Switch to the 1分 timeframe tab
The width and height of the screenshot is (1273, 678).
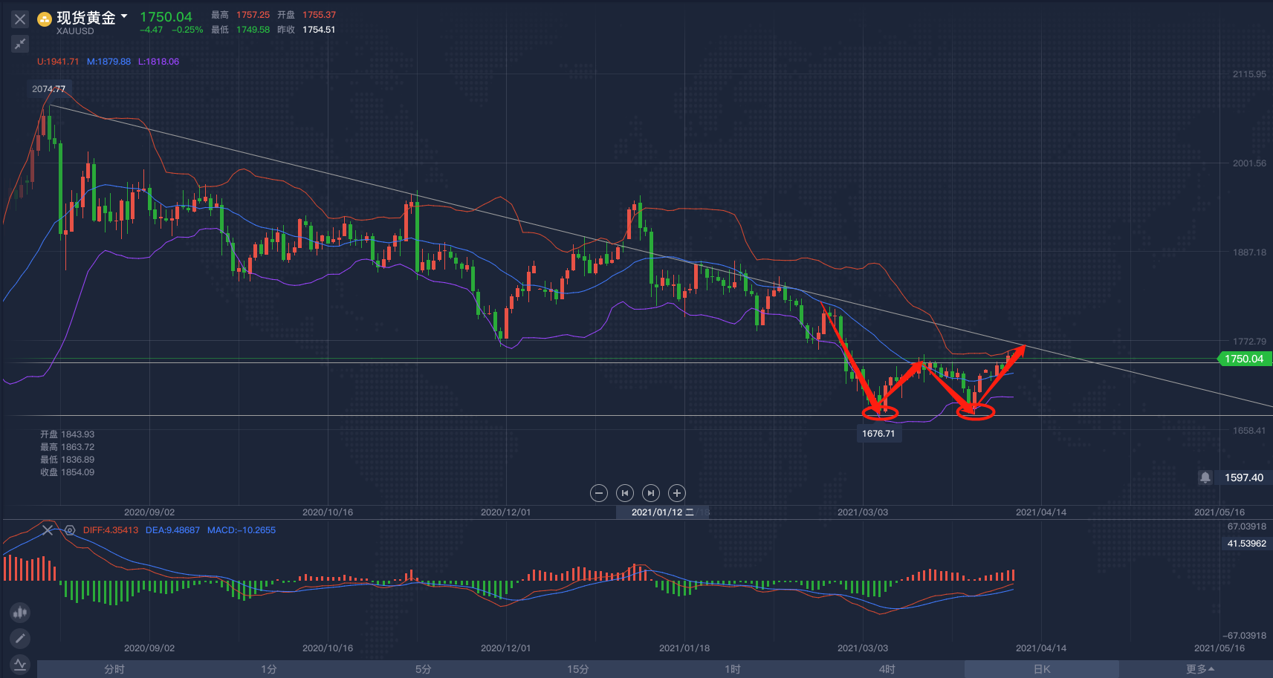pyautogui.click(x=269, y=669)
